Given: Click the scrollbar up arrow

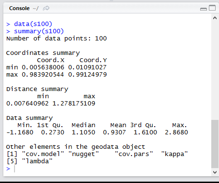Looking at the screenshot, I should point(215,18).
